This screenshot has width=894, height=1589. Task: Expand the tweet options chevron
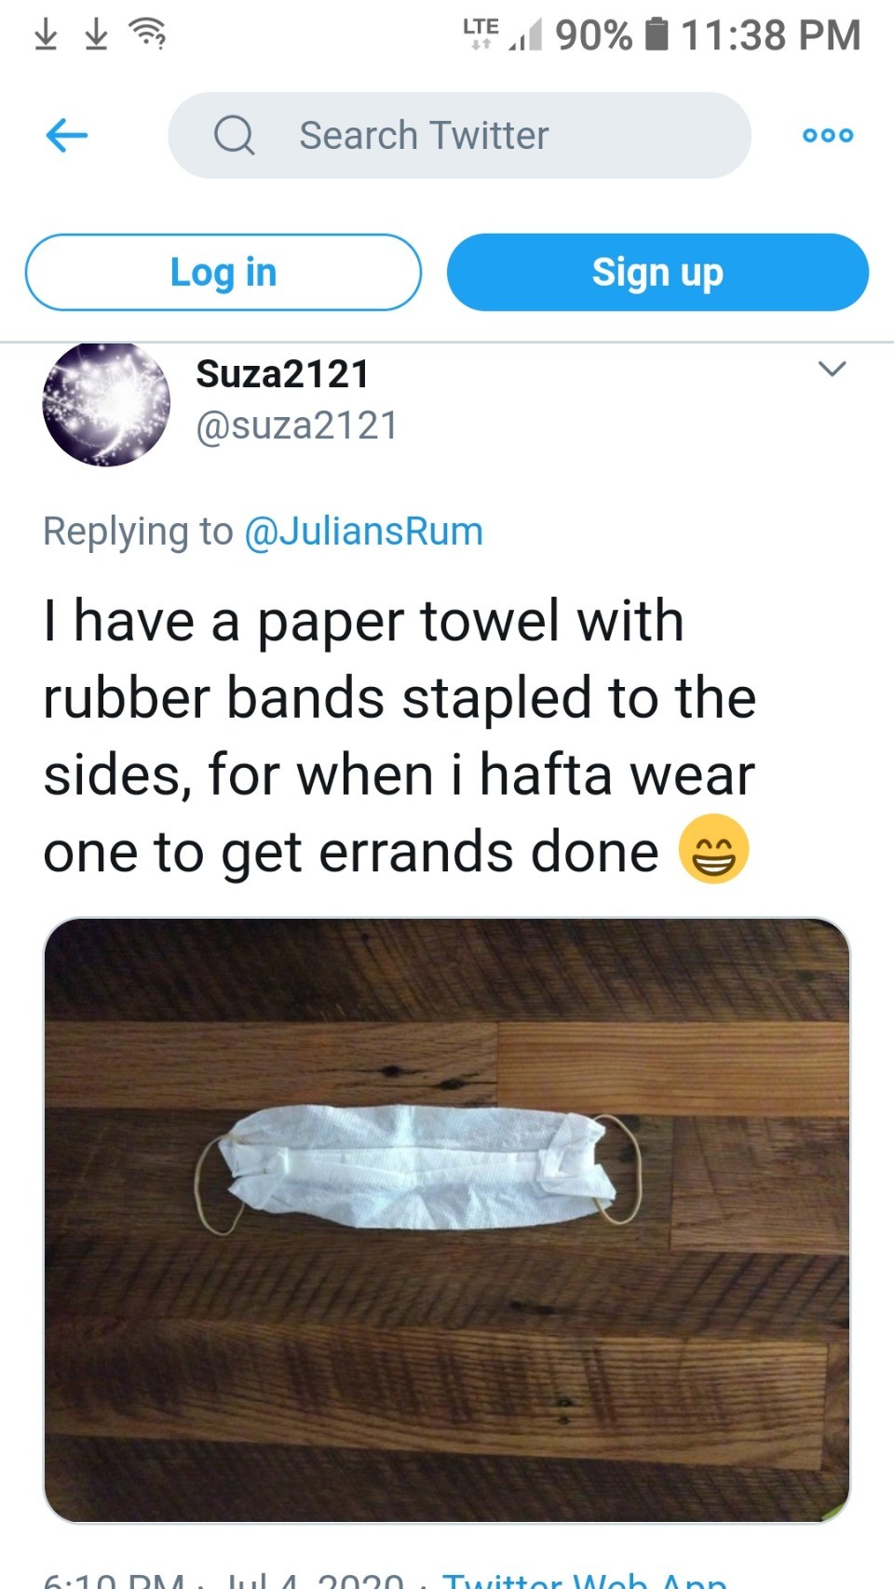(x=832, y=369)
